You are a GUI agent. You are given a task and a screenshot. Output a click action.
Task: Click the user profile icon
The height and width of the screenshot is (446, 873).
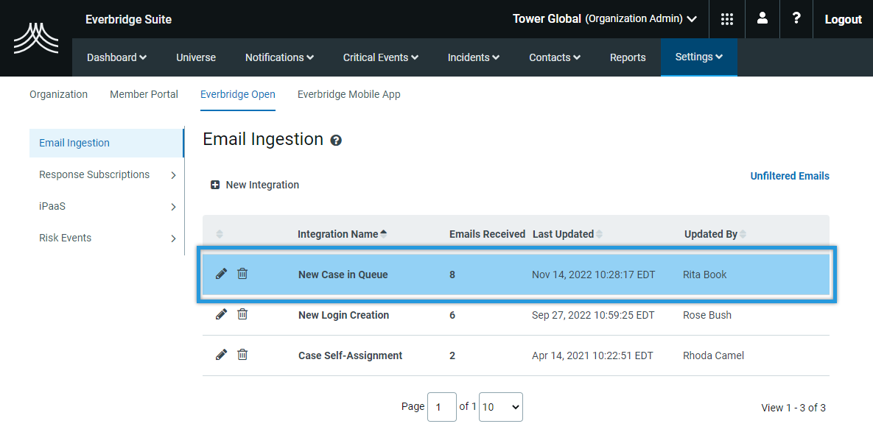click(762, 19)
